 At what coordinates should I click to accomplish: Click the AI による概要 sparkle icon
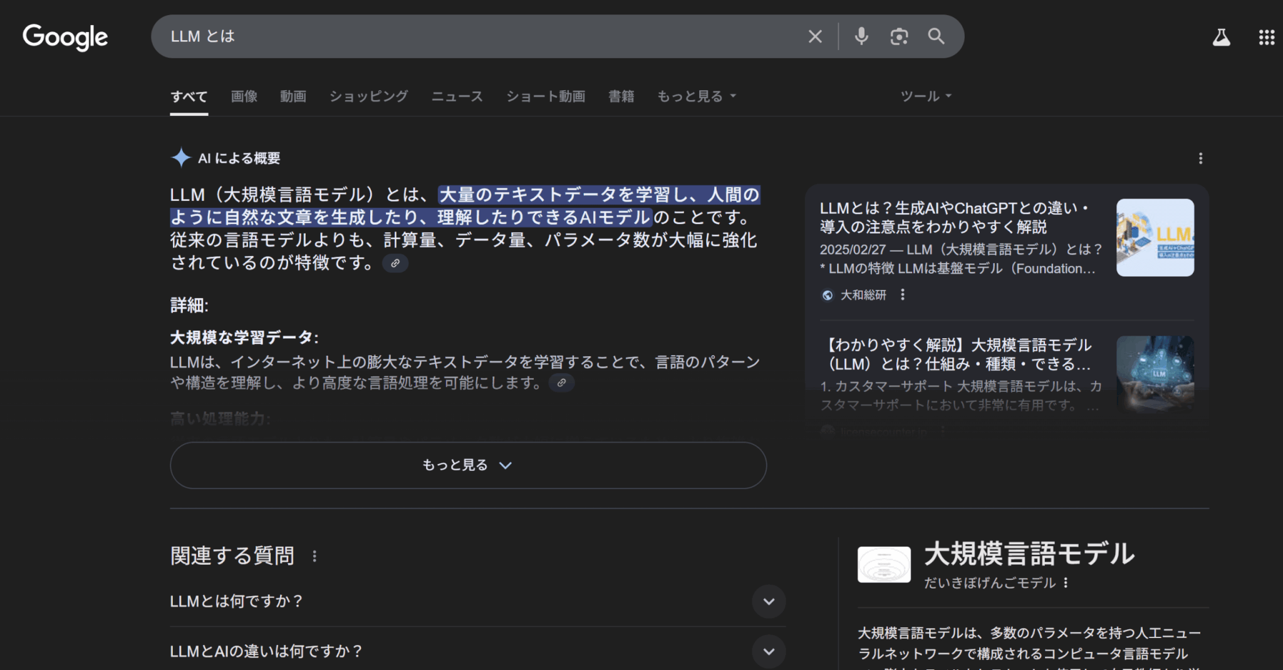[181, 158]
